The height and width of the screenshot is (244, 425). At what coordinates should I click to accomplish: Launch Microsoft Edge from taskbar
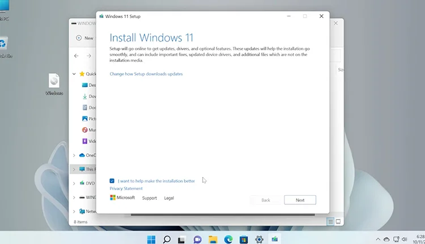228,239
